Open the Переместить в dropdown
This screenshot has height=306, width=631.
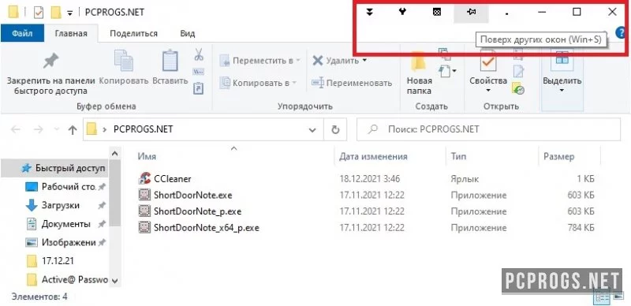(260, 61)
